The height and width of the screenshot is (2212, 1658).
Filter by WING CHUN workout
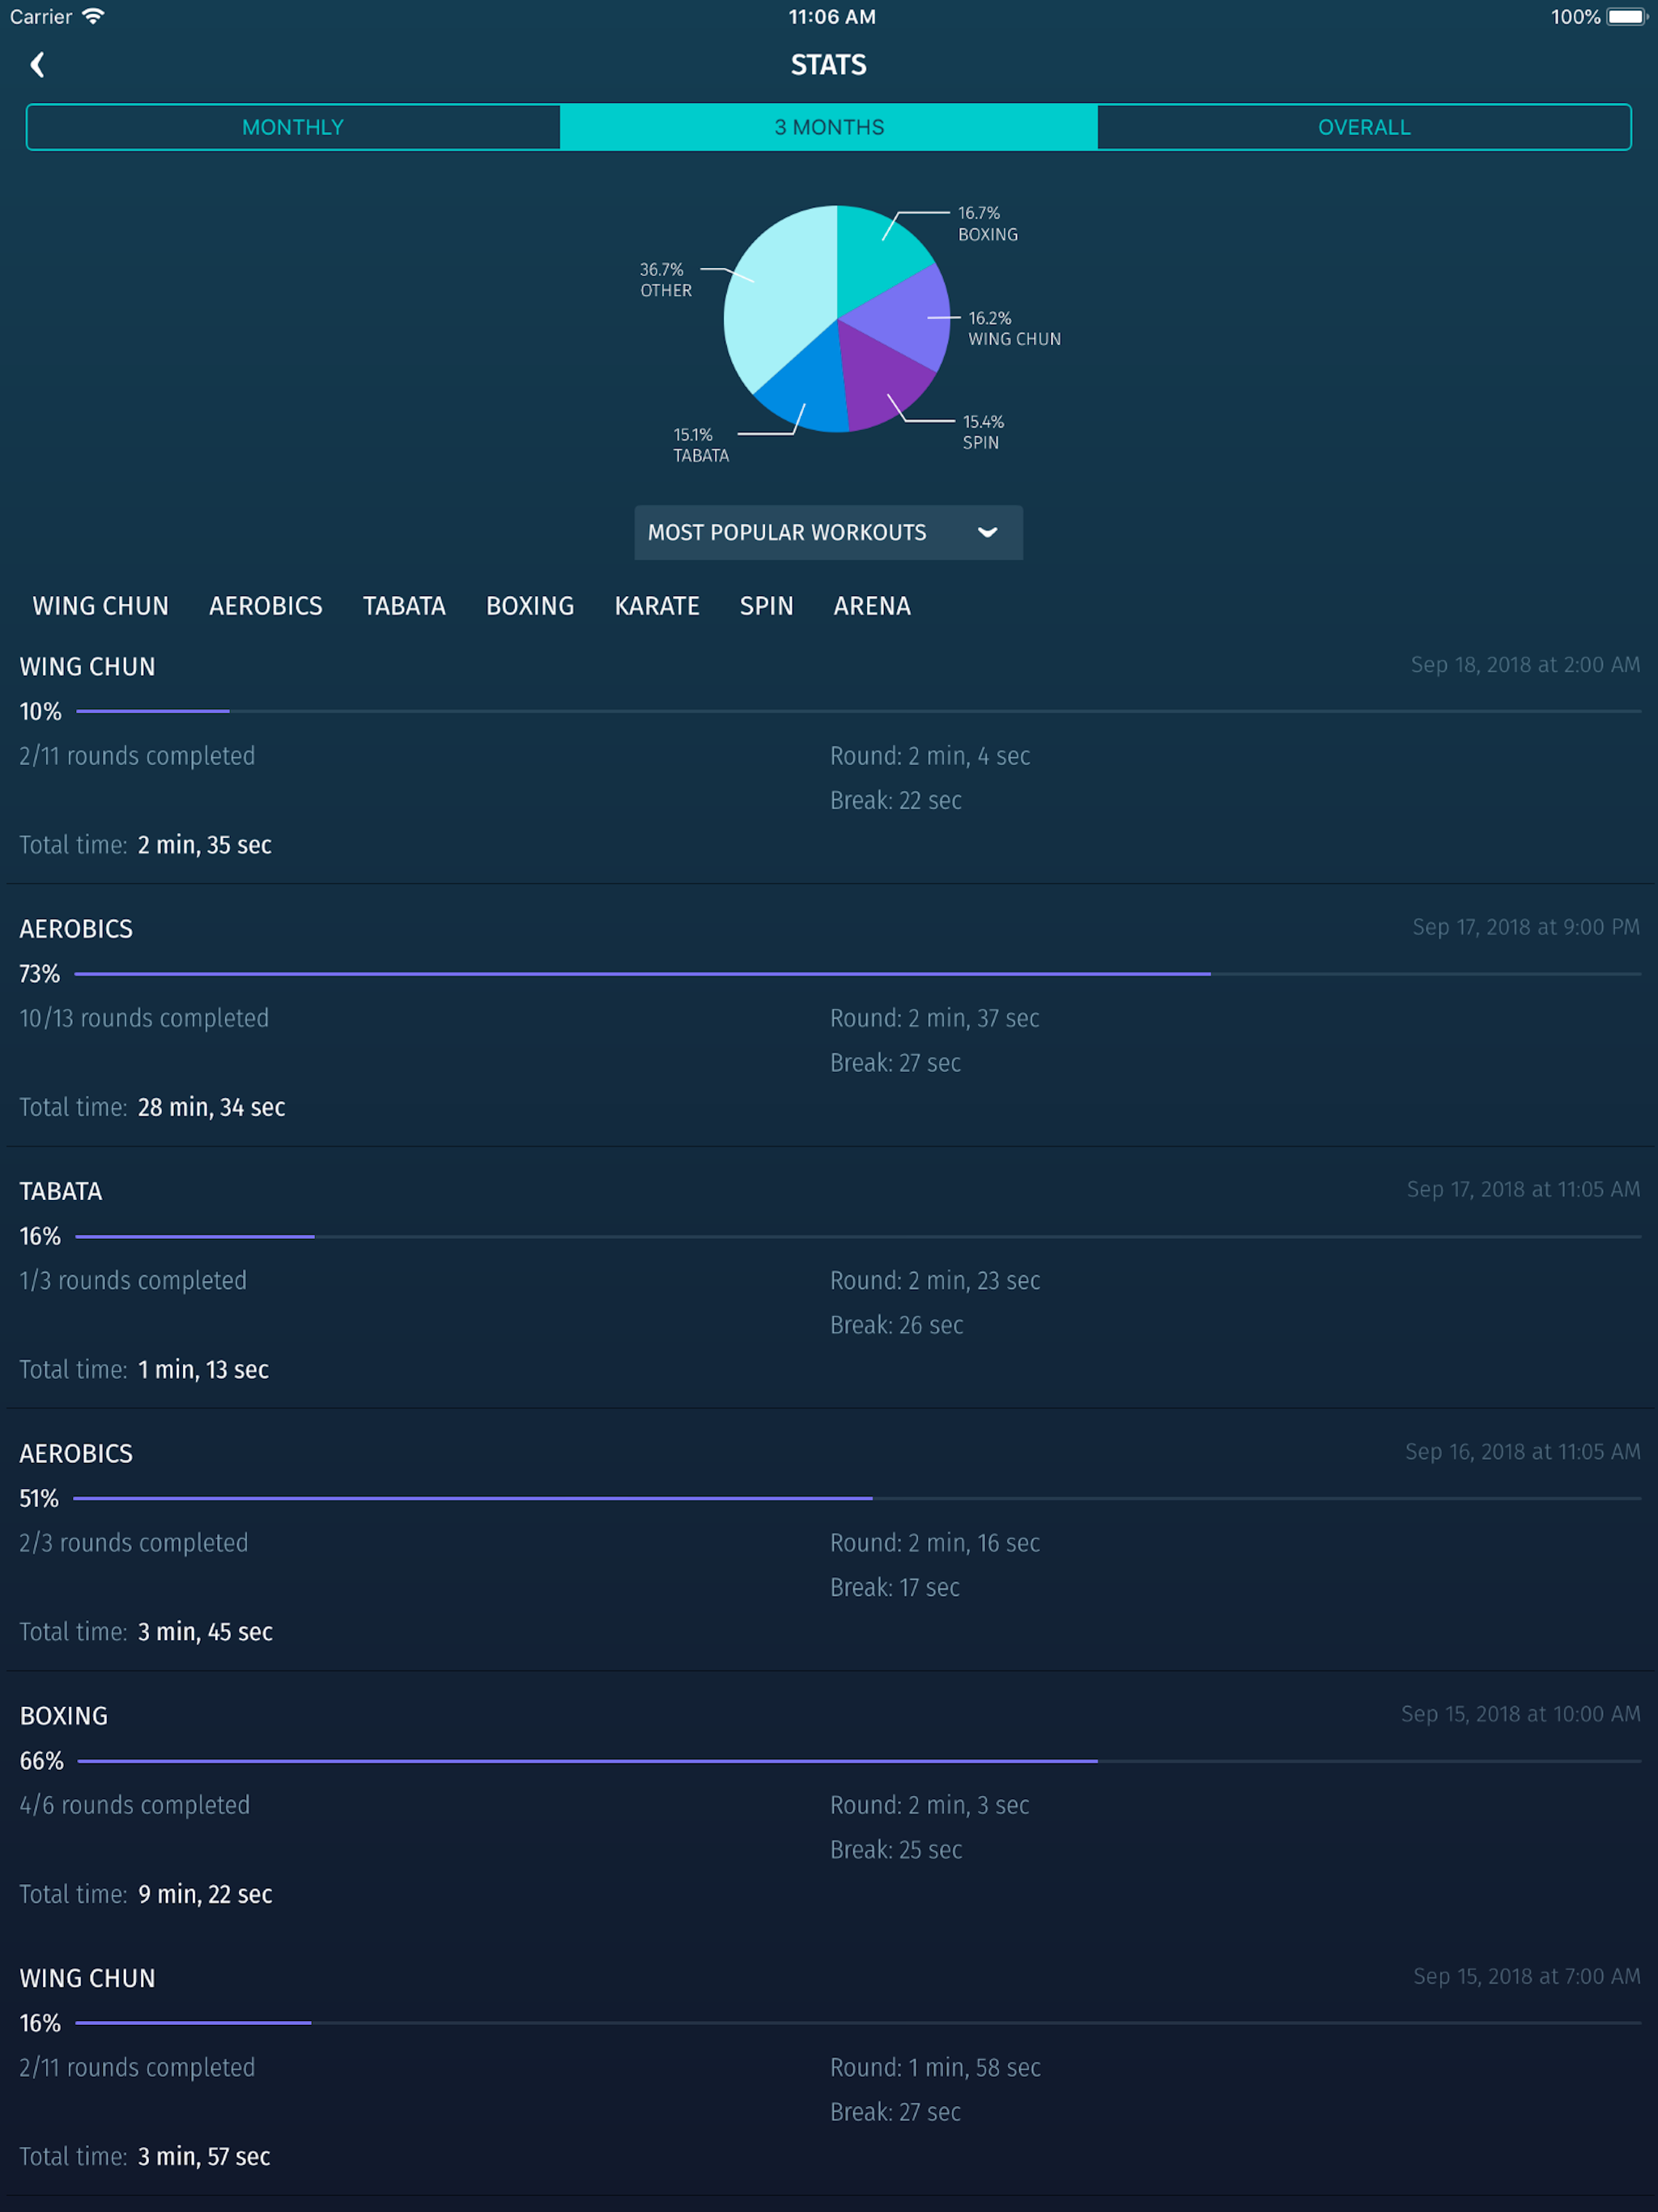100,606
